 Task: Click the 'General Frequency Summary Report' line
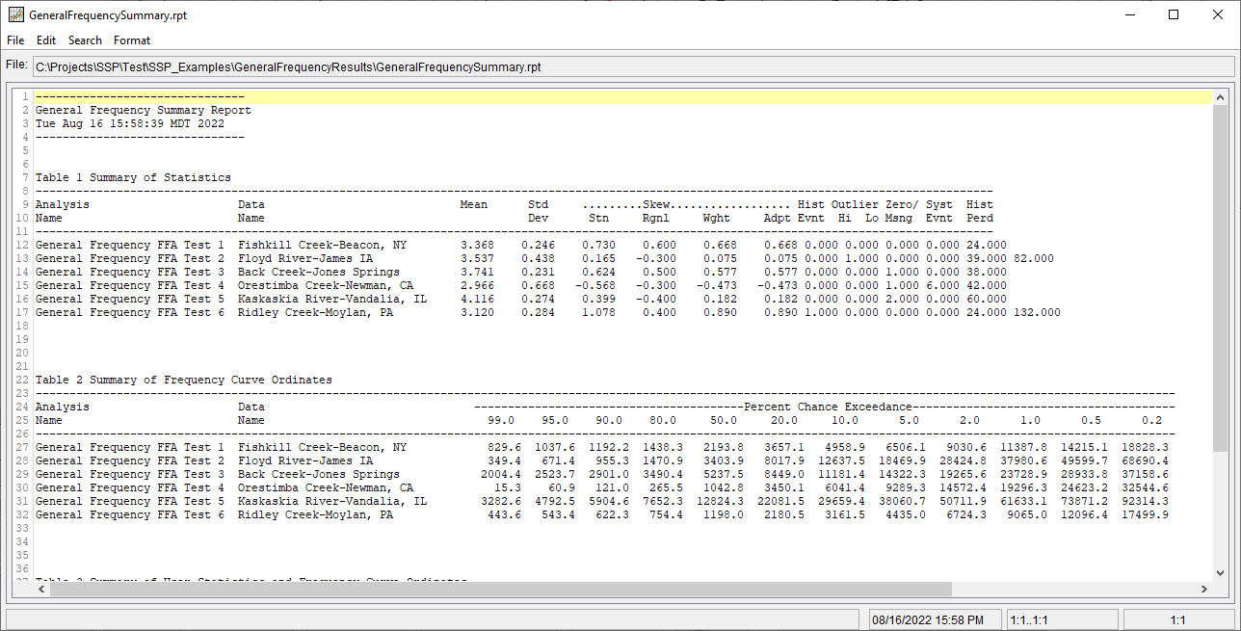tap(144, 110)
